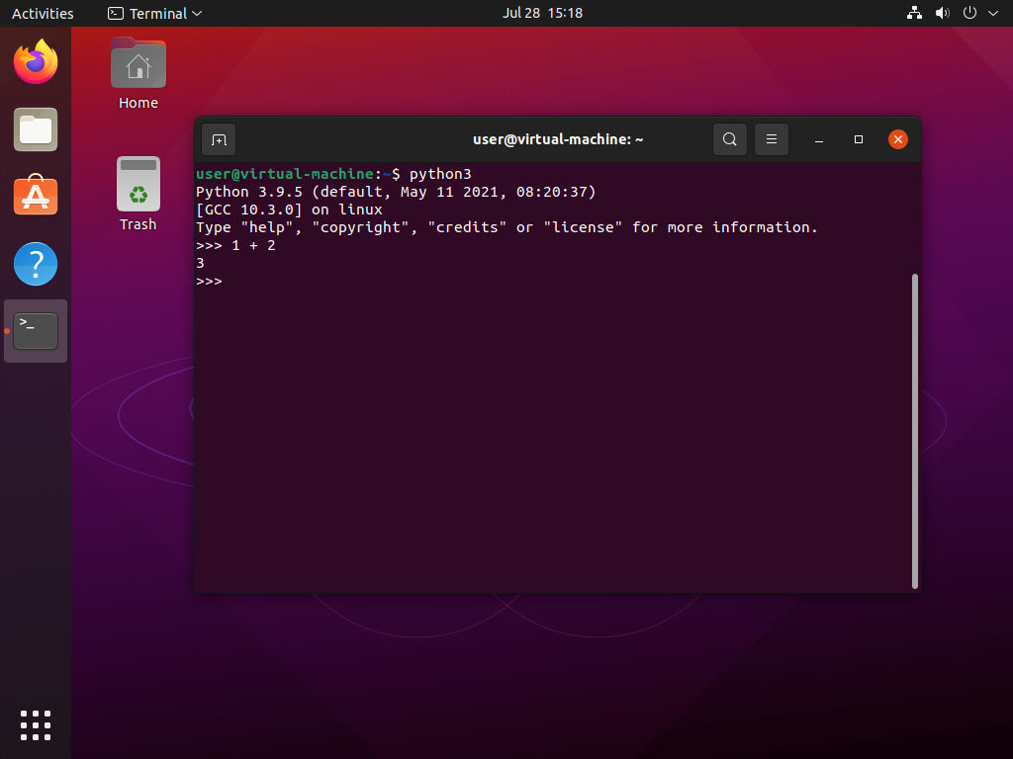Expand the system menu arrow
This screenshot has height=759, width=1013.
pyautogui.click(x=992, y=13)
